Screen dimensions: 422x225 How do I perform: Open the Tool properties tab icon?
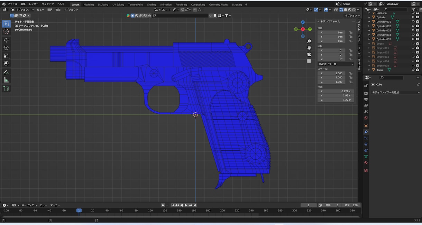366,85
